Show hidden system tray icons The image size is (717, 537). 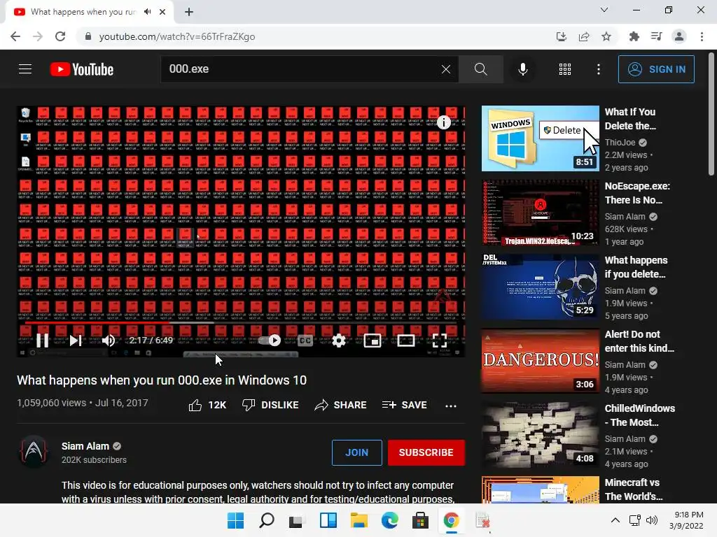click(x=615, y=520)
